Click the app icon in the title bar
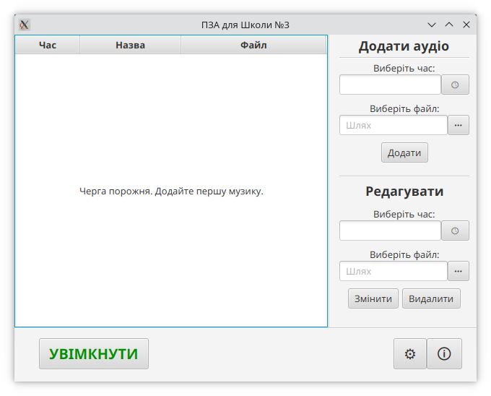The height and width of the screenshot is (396, 491). point(25,25)
